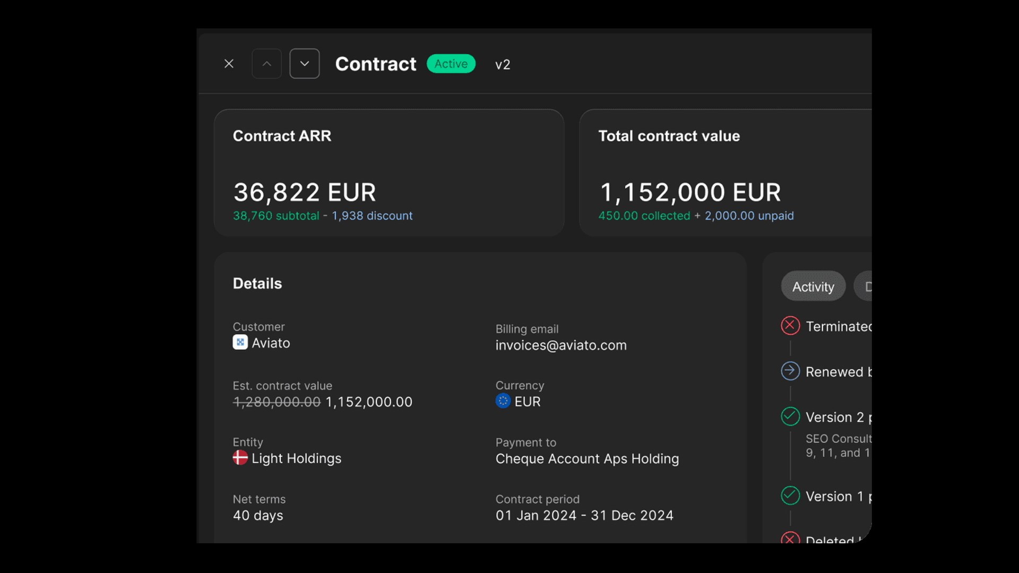Click the red Terminated activity icon
Viewport: 1019px width, 573px height.
point(790,325)
